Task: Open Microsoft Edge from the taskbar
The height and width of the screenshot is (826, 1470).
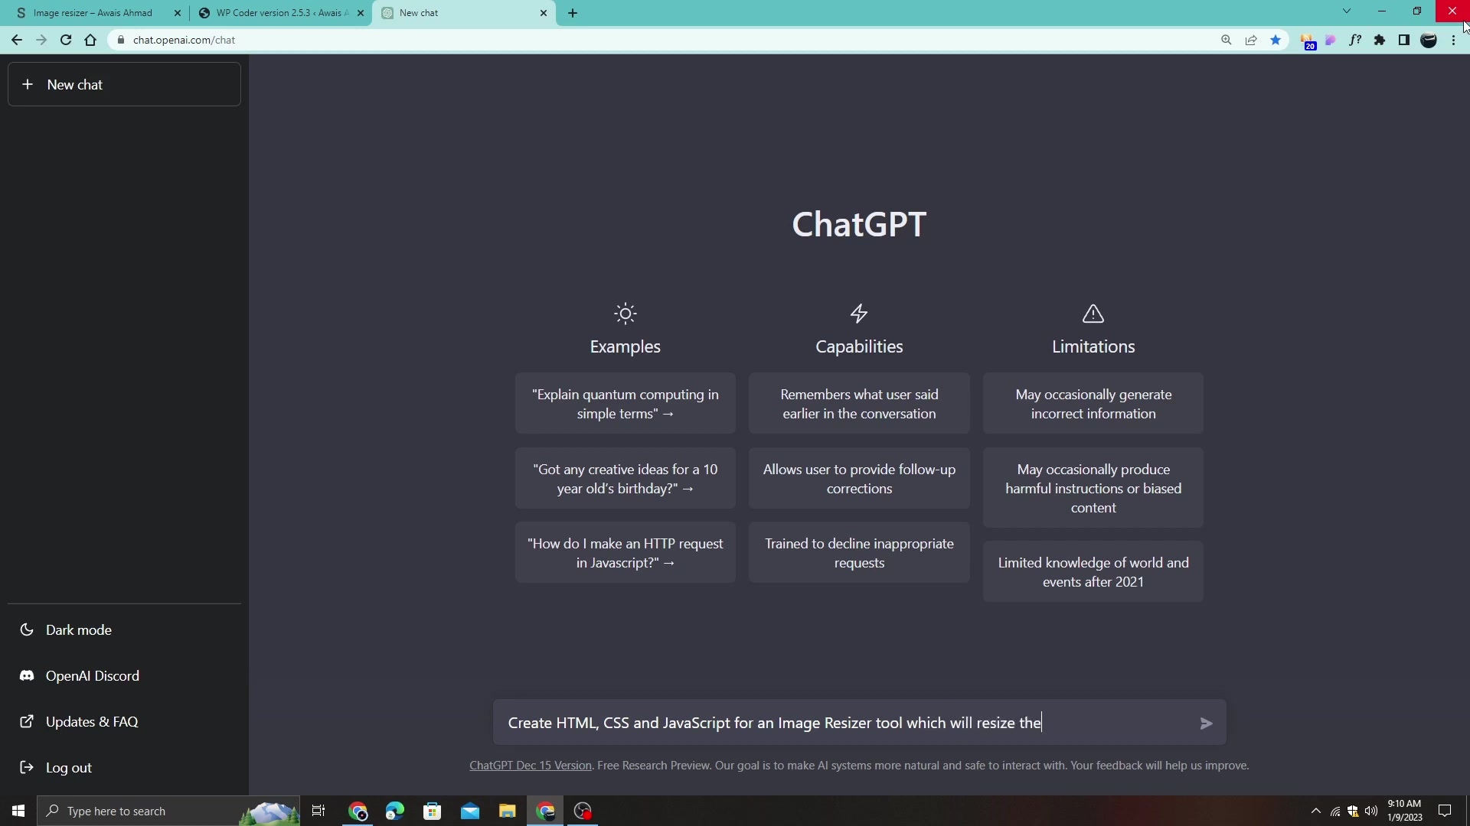Action: 395,811
